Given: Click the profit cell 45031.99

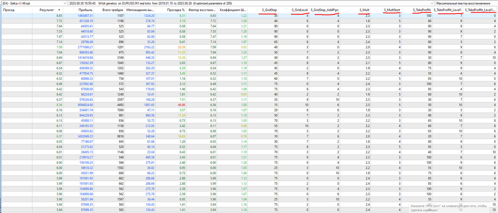Looking at the screenshot, I should pos(85,173).
